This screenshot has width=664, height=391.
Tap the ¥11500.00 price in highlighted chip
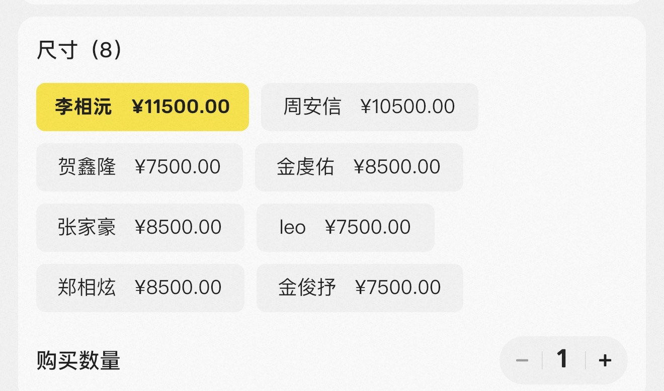(181, 107)
